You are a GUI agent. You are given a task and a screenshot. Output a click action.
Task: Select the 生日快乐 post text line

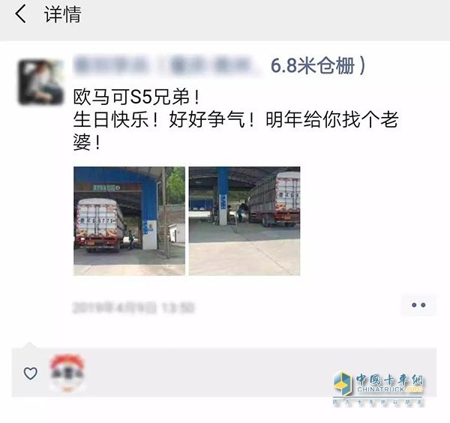tap(235, 119)
